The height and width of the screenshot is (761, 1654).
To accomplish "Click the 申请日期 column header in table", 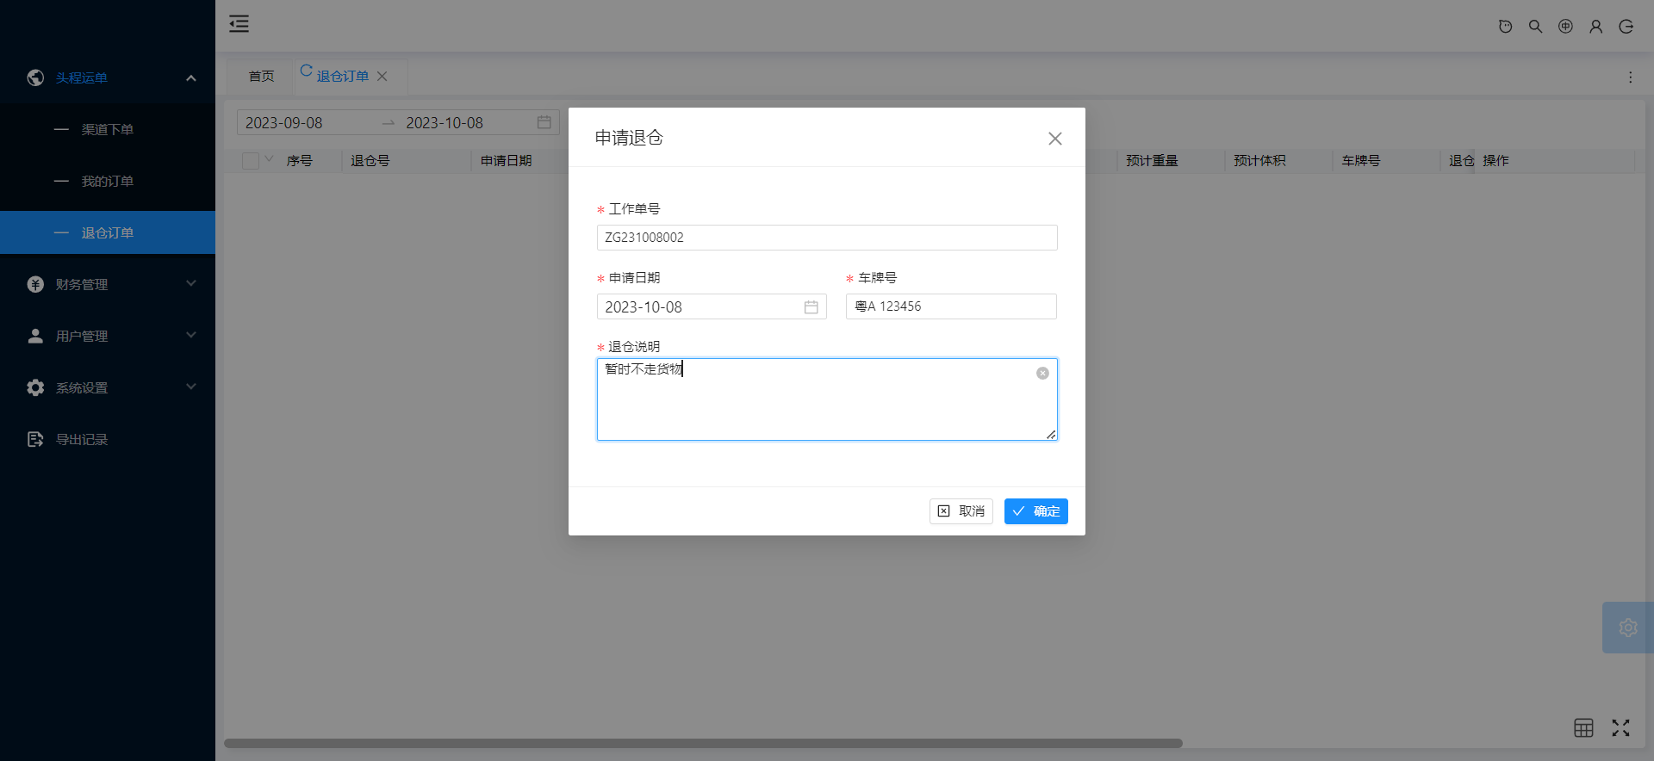I will pyautogui.click(x=507, y=161).
